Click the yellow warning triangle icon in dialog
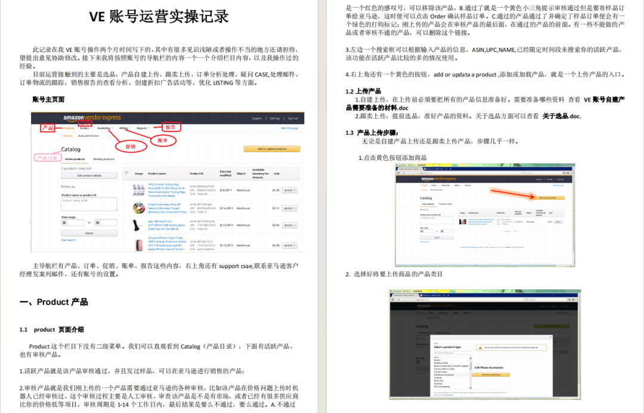Viewport: 644px width, 413px height. click(480, 348)
